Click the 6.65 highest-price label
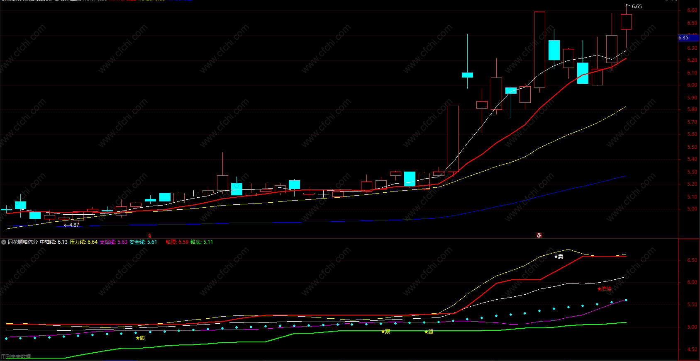 637,7
